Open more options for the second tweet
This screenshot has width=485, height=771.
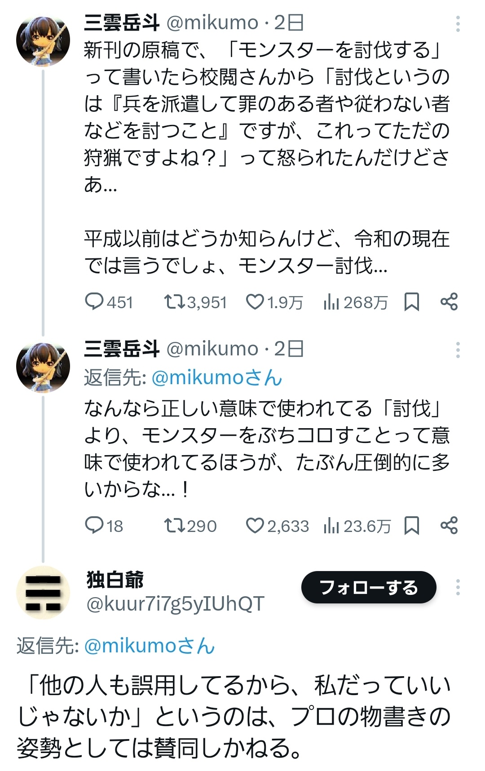458,350
